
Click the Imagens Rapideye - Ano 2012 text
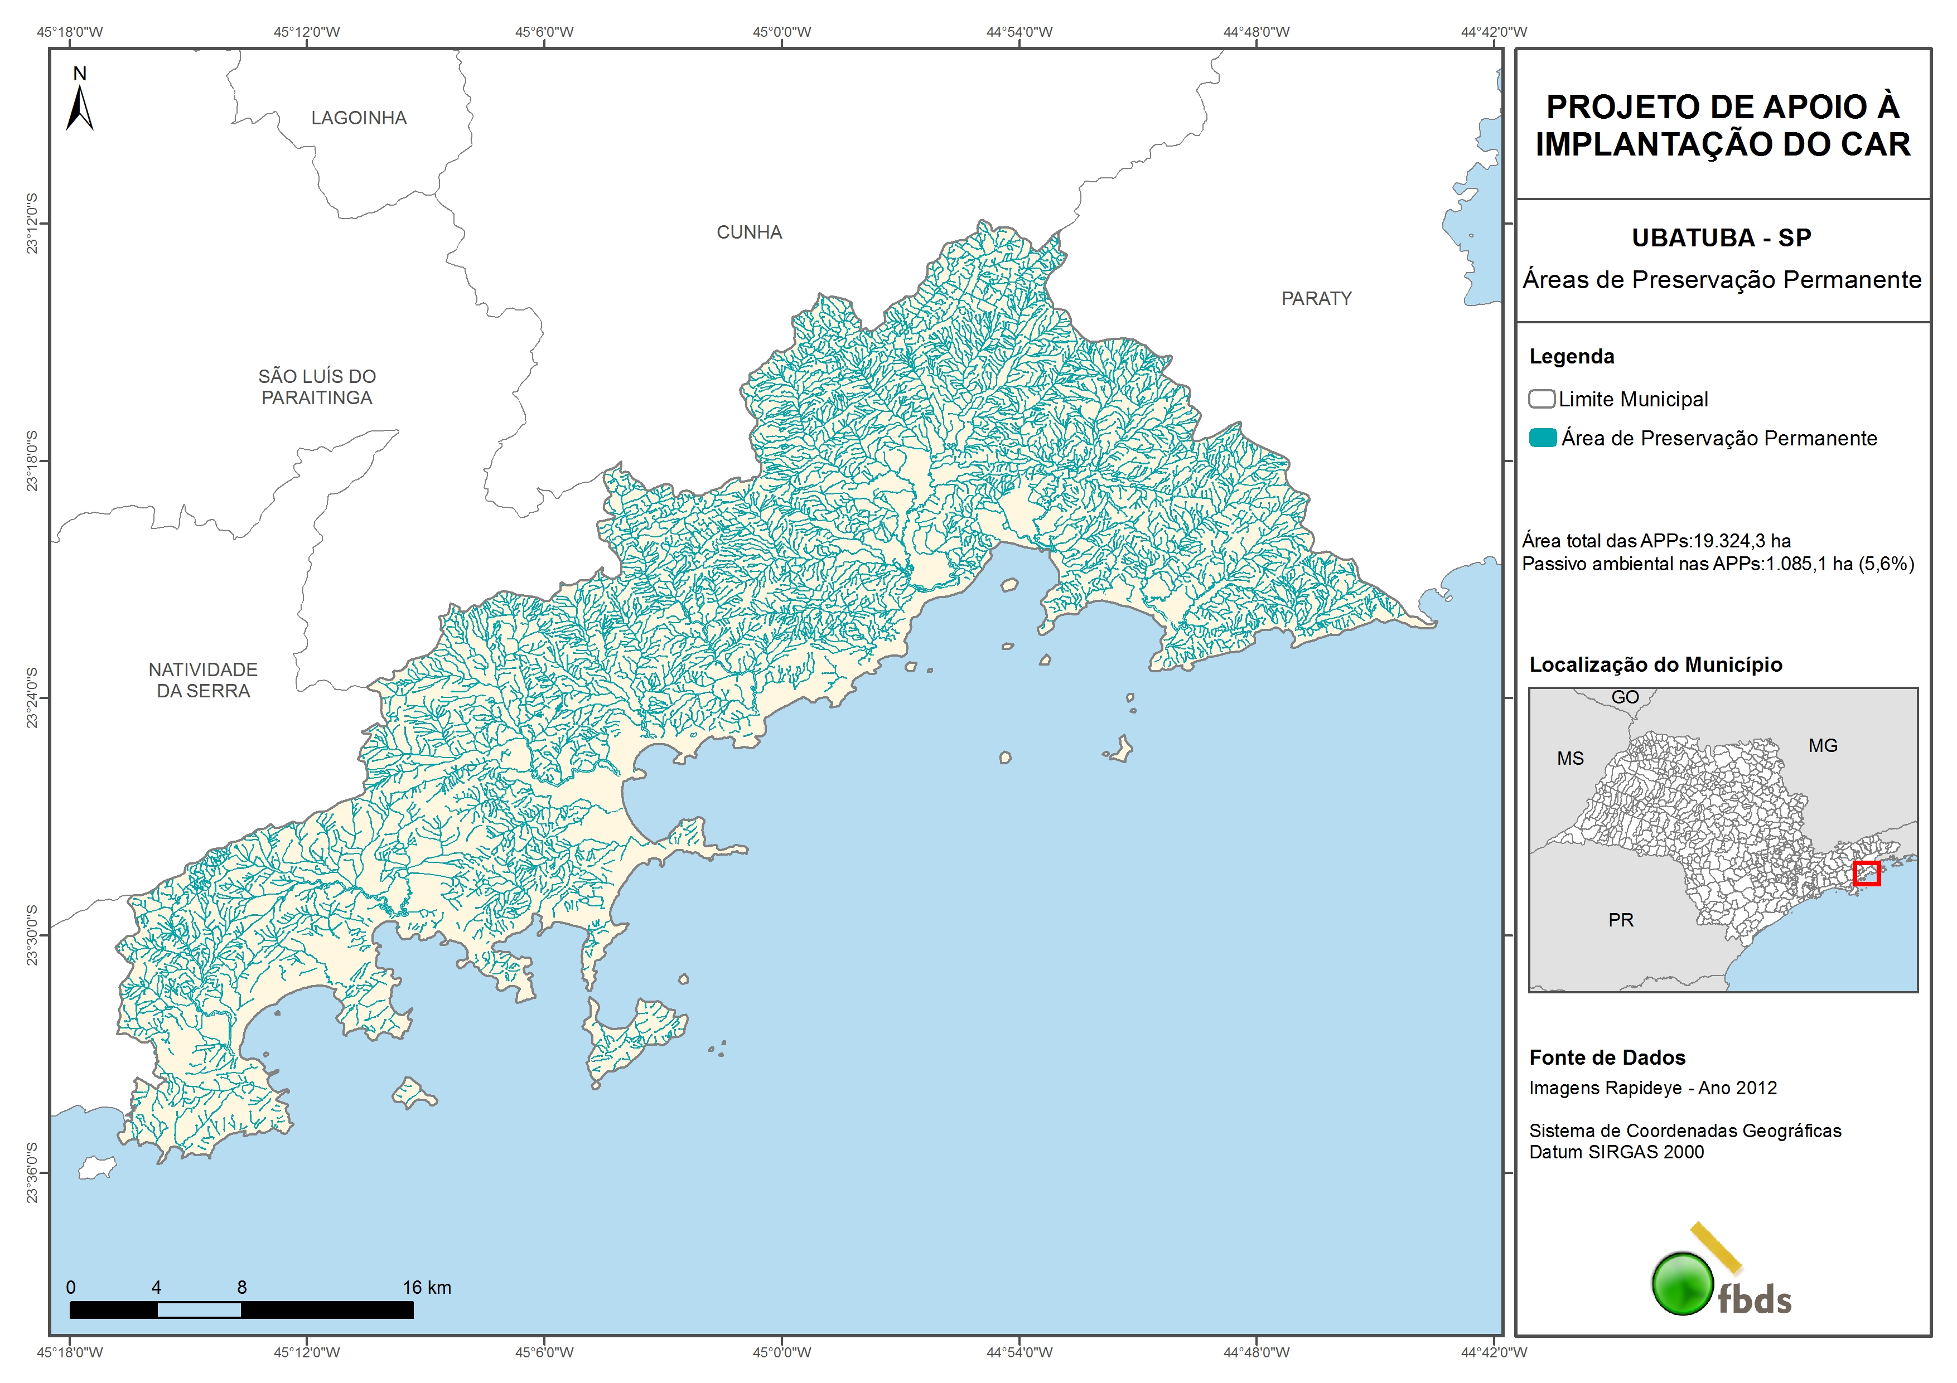click(1652, 1088)
